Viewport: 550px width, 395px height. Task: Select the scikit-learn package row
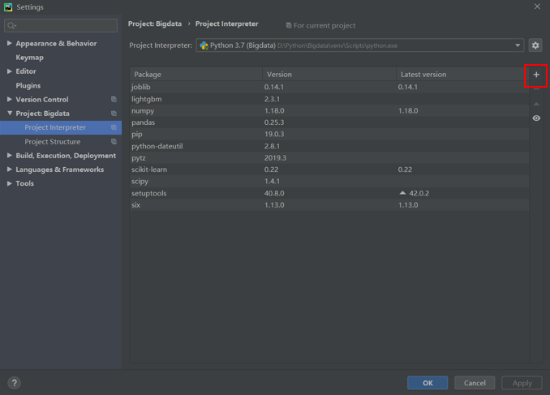[329, 170]
